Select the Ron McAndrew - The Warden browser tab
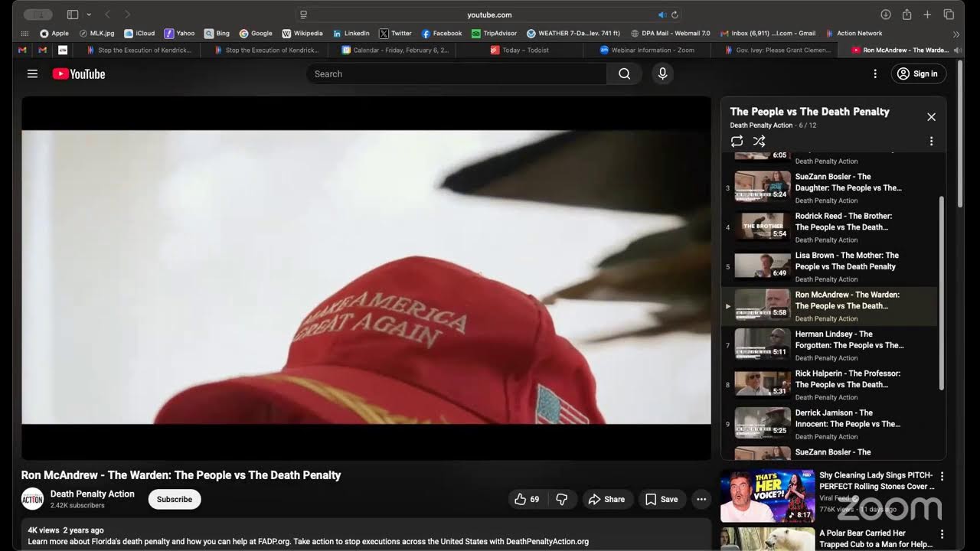This screenshot has height=551, width=980. pos(900,50)
